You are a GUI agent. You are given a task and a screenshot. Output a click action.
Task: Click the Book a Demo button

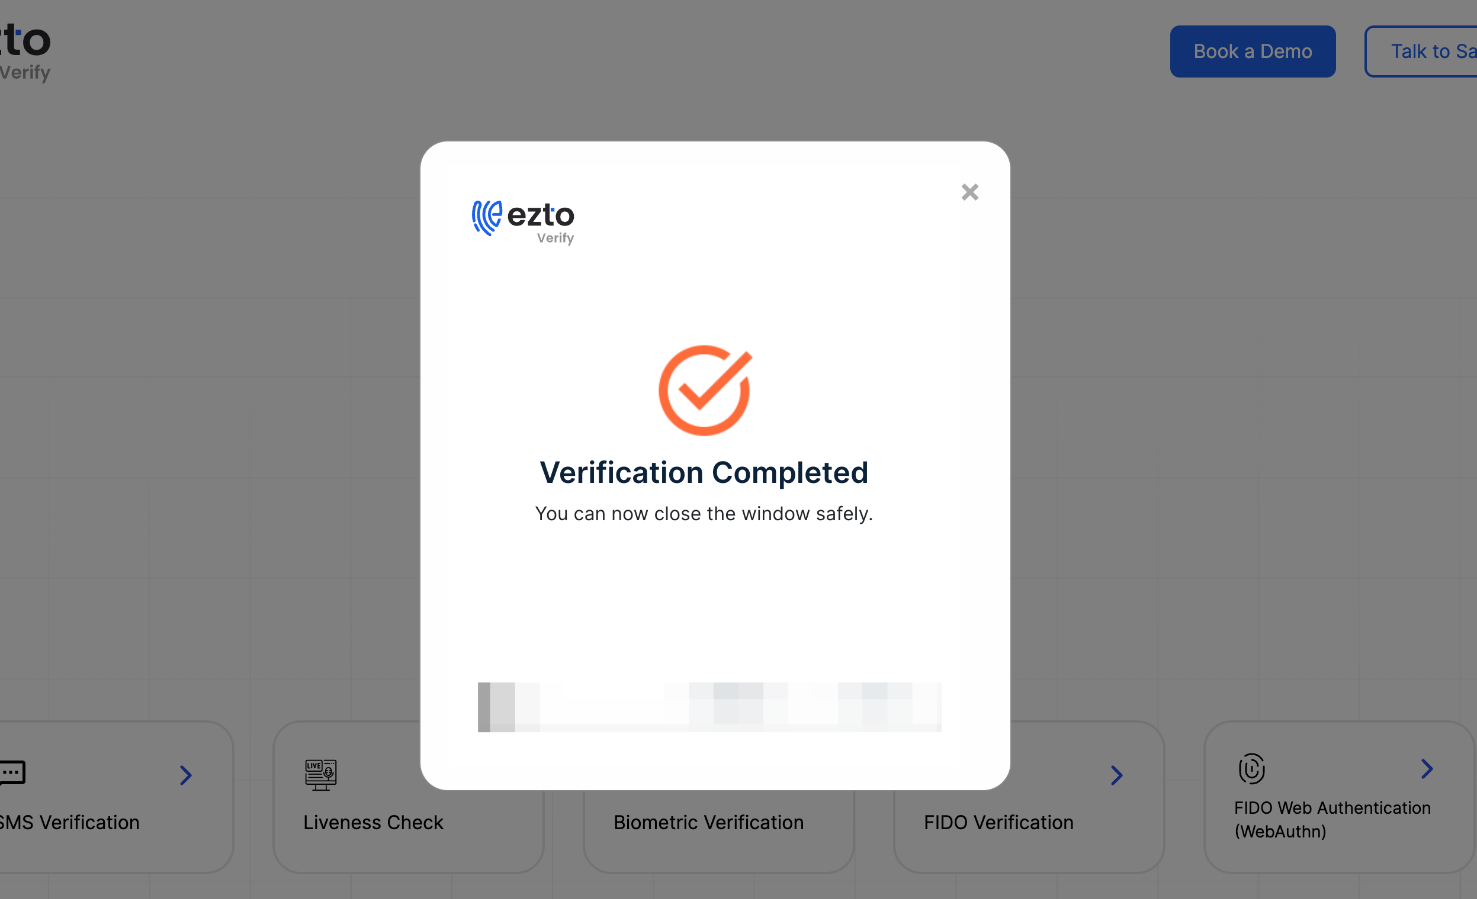[1253, 50]
